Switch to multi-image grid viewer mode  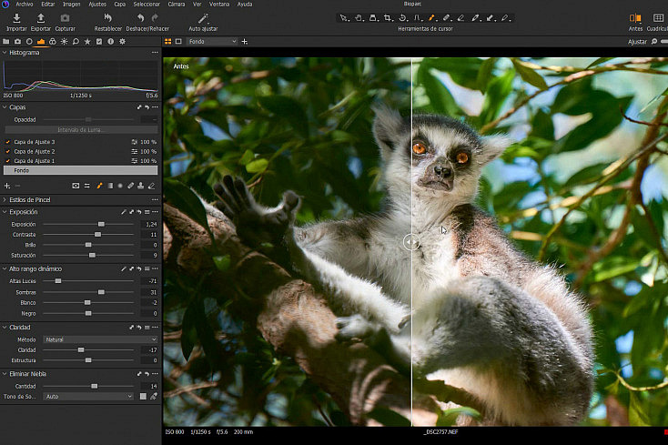167,41
